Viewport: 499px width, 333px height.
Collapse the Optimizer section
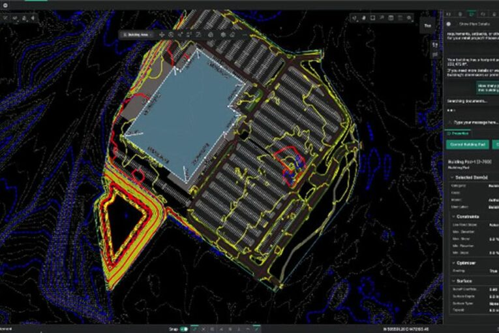coord(453,263)
